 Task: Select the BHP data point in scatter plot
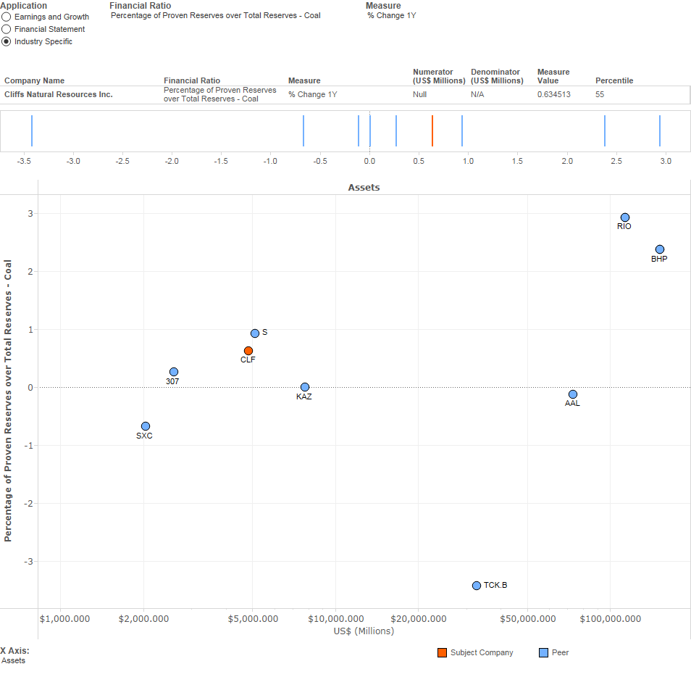point(660,249)
